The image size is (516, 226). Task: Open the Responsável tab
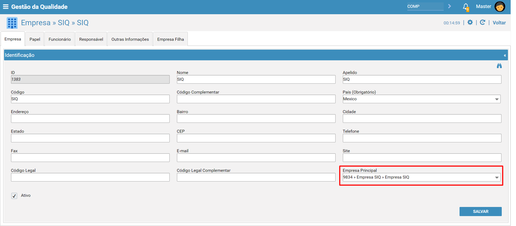(91, 39)
